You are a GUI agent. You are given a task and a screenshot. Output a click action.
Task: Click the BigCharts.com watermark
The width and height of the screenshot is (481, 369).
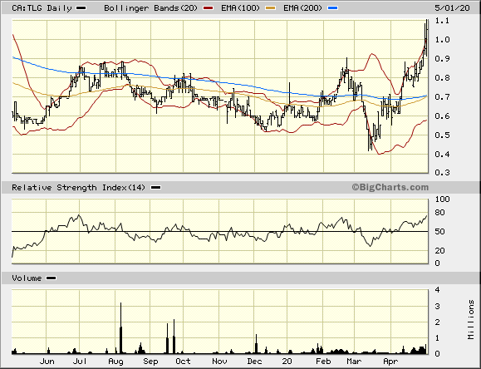click(x=390, y=187)
